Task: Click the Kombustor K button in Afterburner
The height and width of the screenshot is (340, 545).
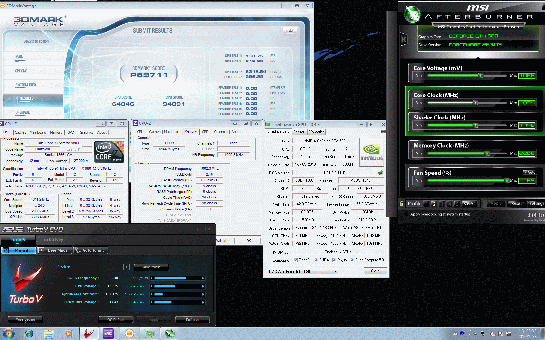Action: coord(404,40)
